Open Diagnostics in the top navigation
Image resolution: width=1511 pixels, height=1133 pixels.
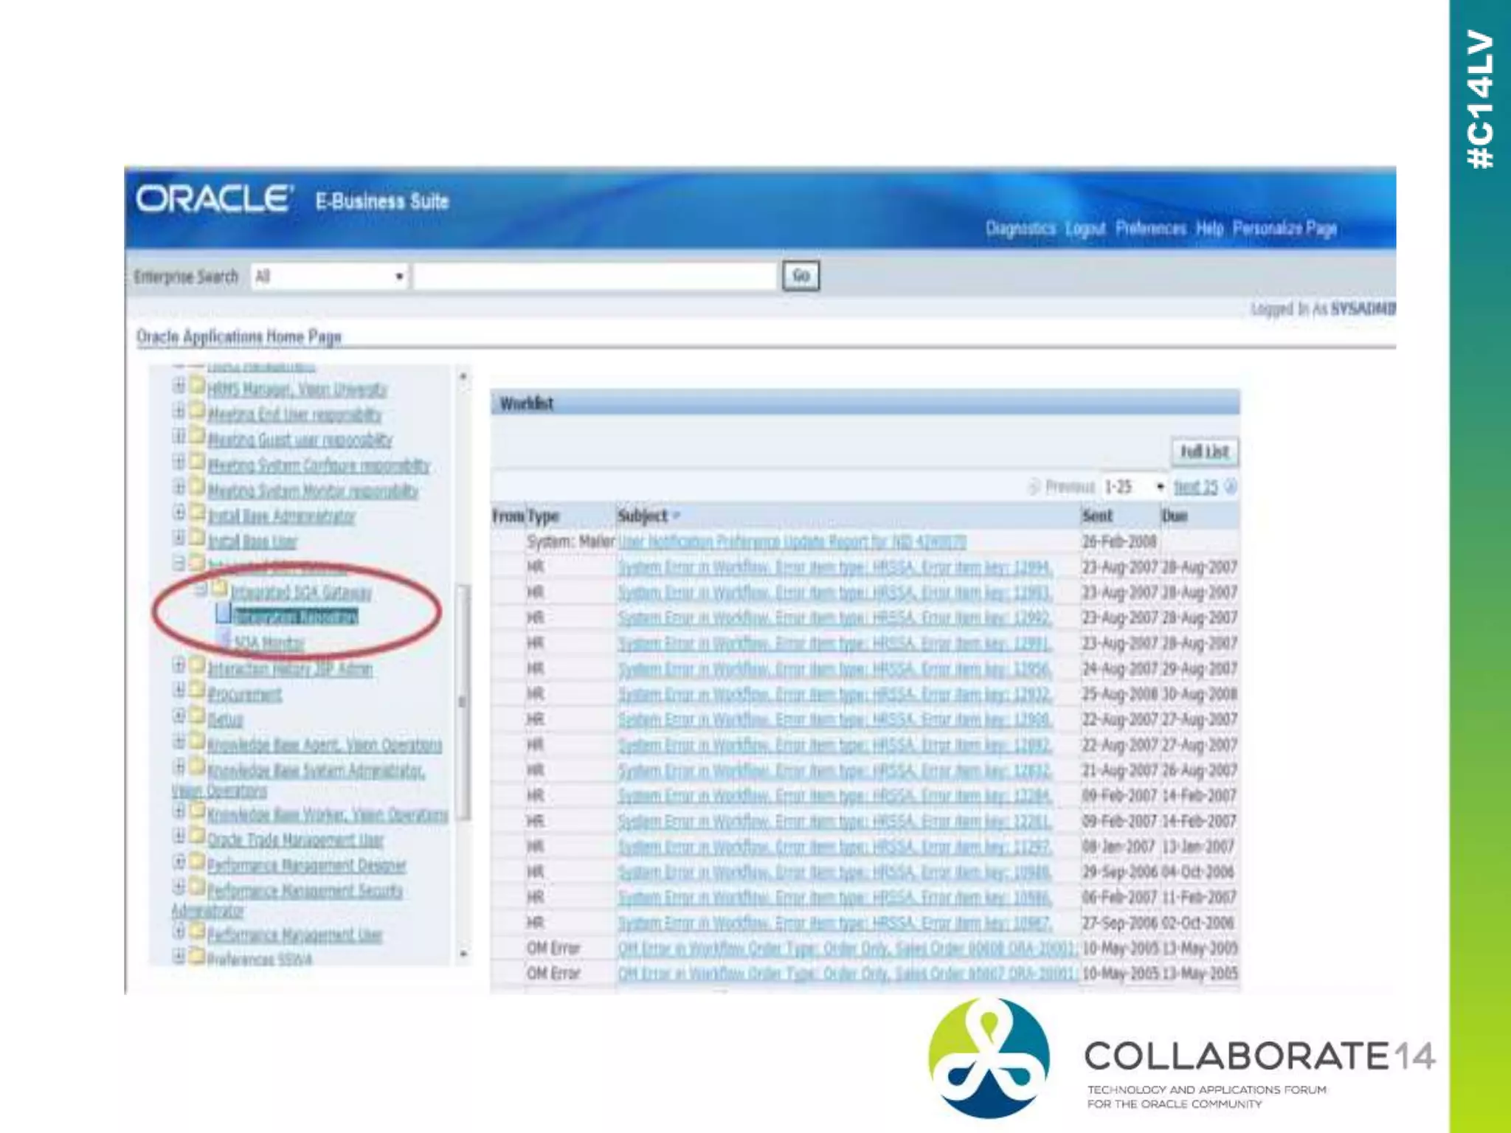tap(1020, 229)
